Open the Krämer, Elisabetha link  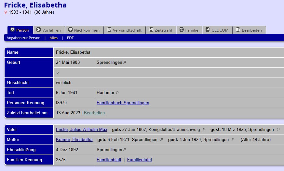pyautogui.click(x=74, y=140)
